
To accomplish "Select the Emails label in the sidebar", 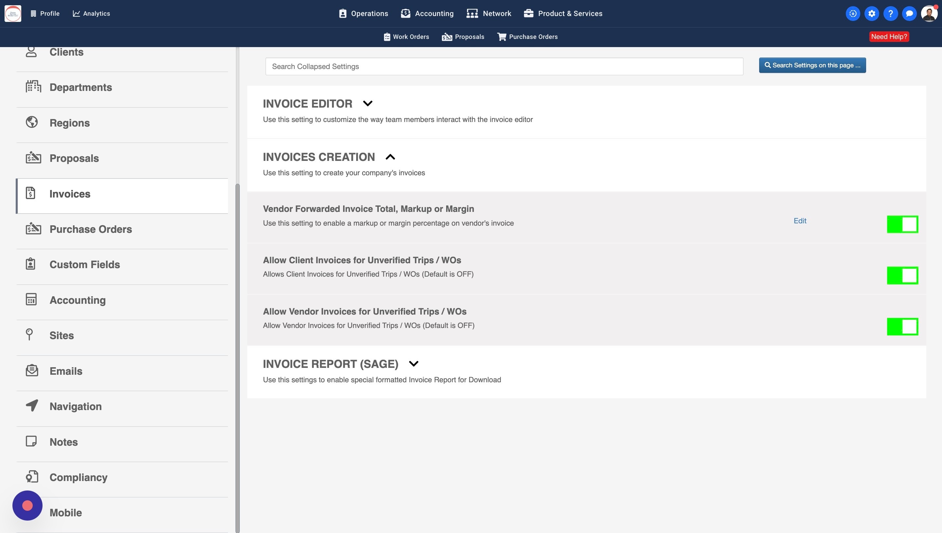I will point(66,371).
